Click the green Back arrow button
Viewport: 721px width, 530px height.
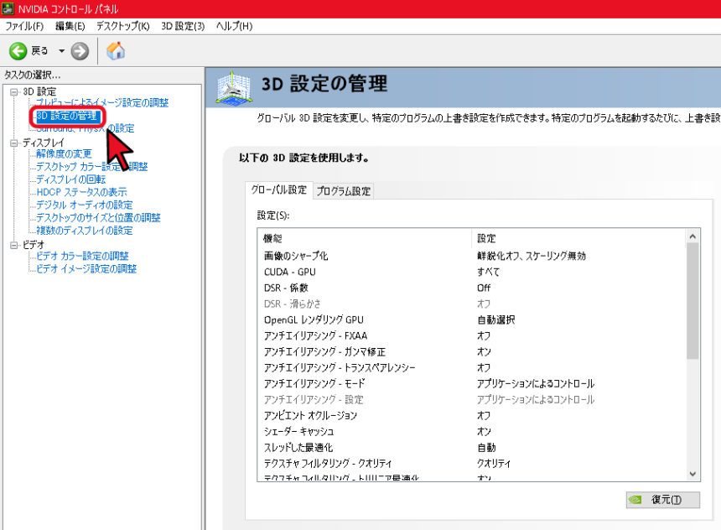(x=18, y=51)
